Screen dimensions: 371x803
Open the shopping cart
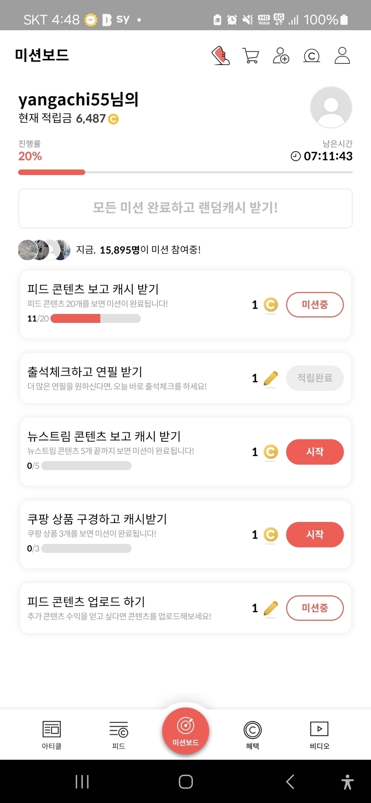(x=250, y=56)
